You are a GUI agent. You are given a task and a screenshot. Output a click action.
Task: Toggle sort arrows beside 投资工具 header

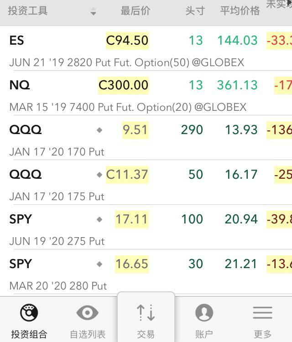click(x=93, y=11)
